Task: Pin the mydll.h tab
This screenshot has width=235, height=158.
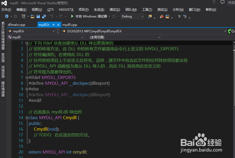Action: click(53, 25)
